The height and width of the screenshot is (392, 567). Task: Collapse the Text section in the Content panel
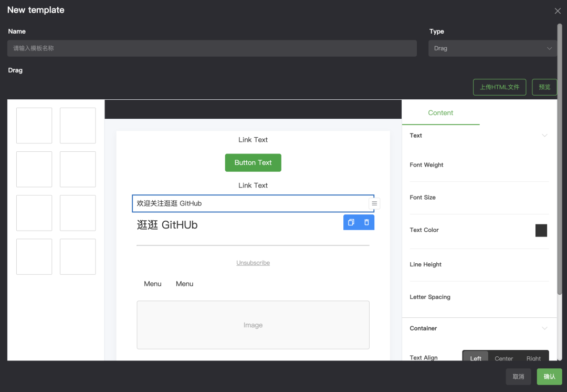tap(544, 135)
